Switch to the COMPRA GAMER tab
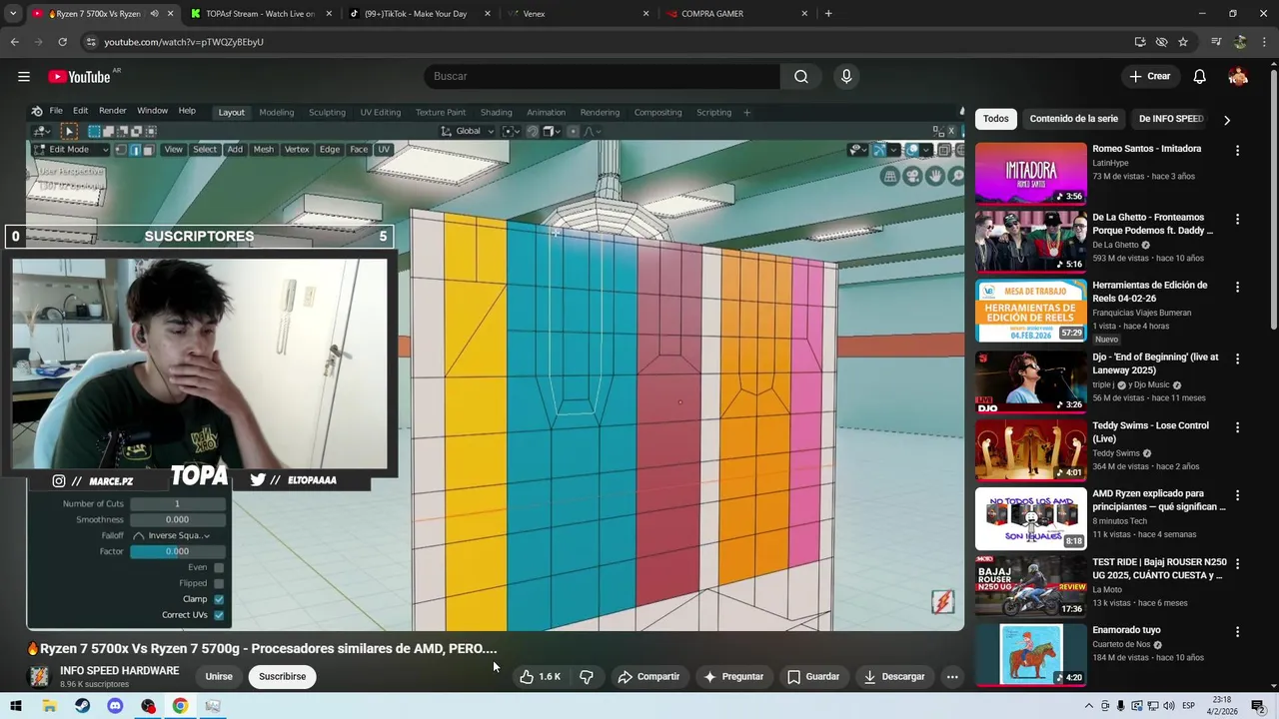Image resolution: width=1279 pixels, height=719 pixels. [737, 14]
